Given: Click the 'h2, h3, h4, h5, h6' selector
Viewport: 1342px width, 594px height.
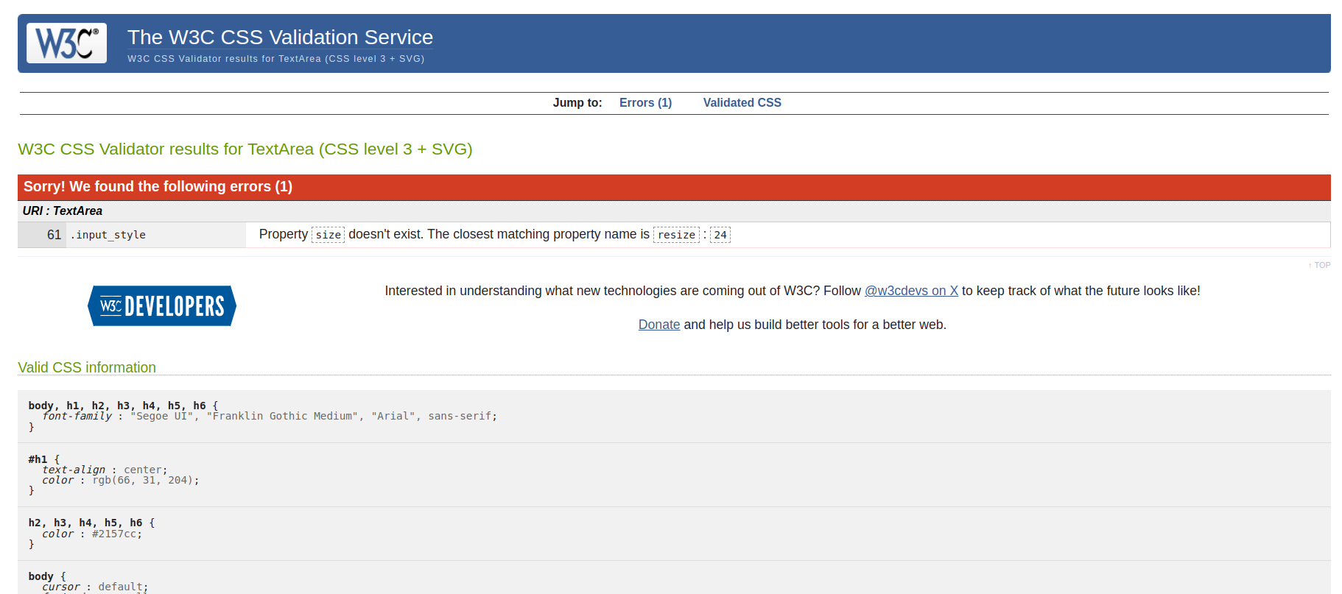Looking at the screenshot, I should [85, 523].
